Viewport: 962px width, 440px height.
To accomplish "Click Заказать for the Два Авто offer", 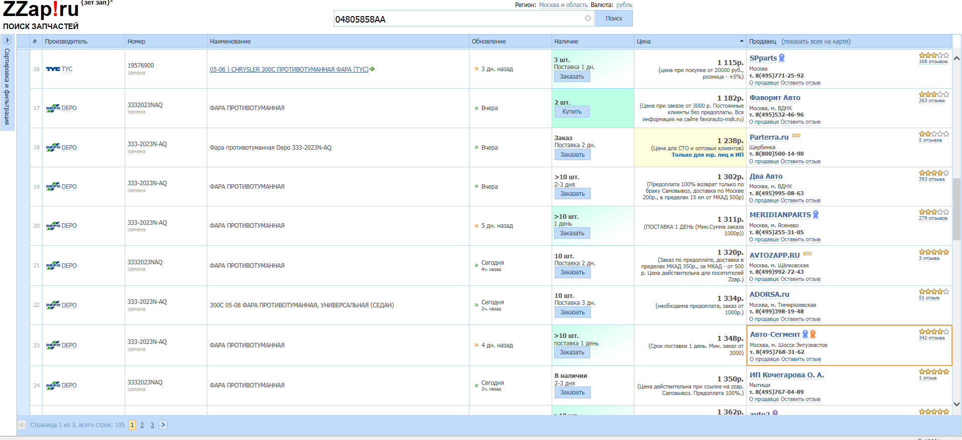I will pyautogui.click(x=572, y=194).
